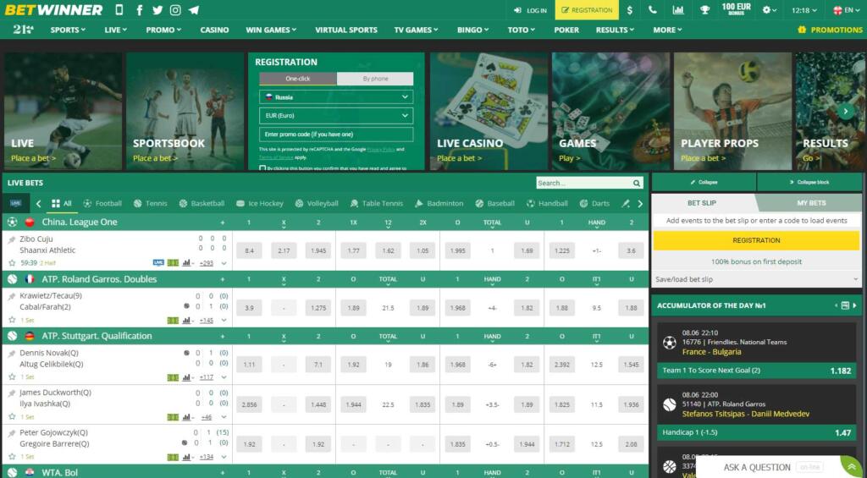The width and height of the screenshot is (867, 478).
Task: Click tennis ball icon beside ATP Stuttgart Qualification
Action: [x=12, y=336]
